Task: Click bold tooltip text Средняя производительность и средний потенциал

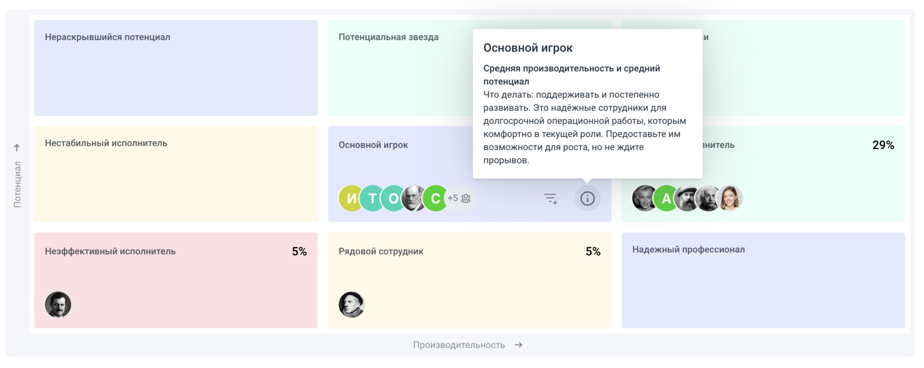Action: 572,75
